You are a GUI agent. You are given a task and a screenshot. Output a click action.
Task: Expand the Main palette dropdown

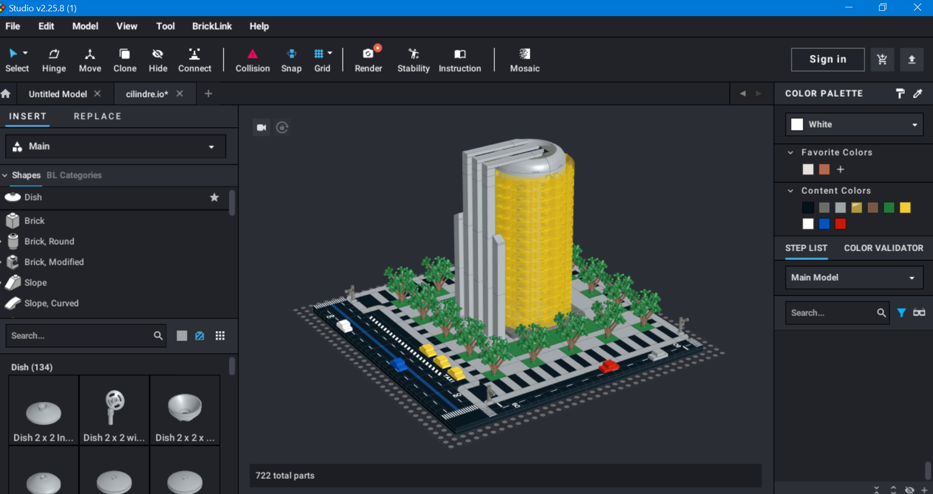[116, 146]
